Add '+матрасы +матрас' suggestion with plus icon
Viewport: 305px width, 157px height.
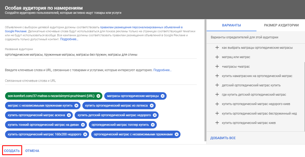point(217,66)
